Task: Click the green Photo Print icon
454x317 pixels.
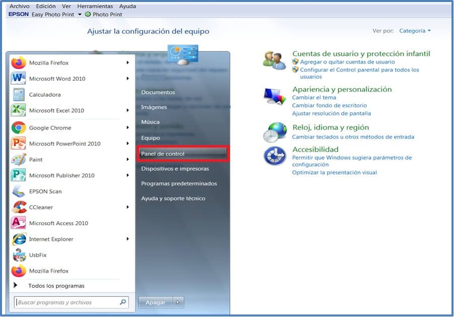Action: 88,14
